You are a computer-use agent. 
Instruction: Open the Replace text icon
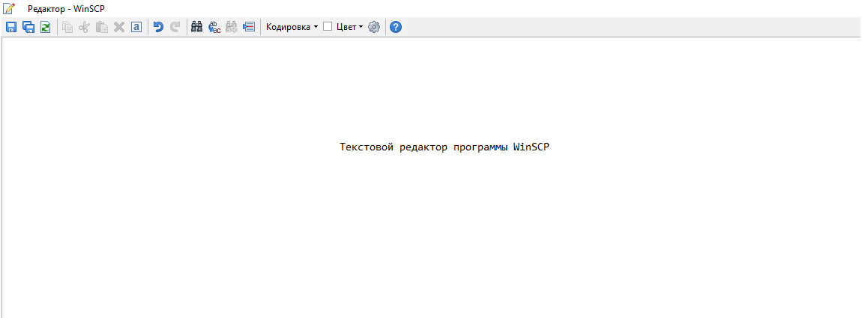[214, 27]
